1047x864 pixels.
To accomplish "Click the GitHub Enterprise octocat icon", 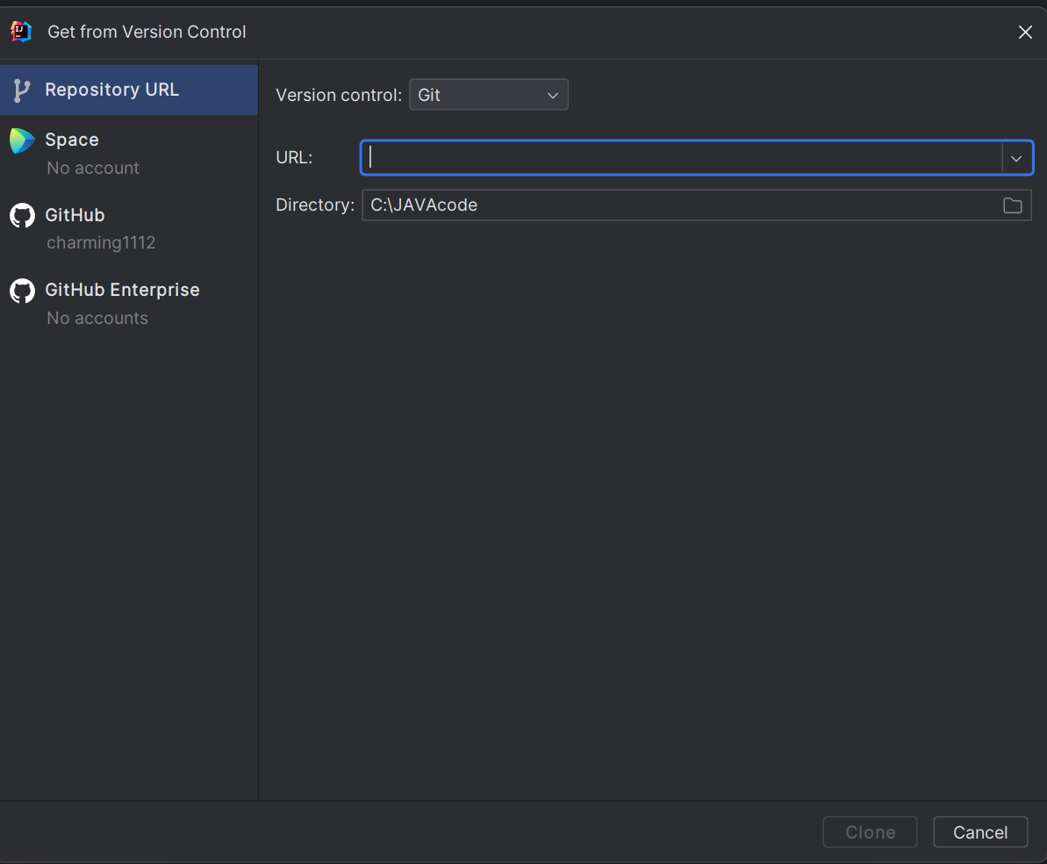I will point(22,291).
